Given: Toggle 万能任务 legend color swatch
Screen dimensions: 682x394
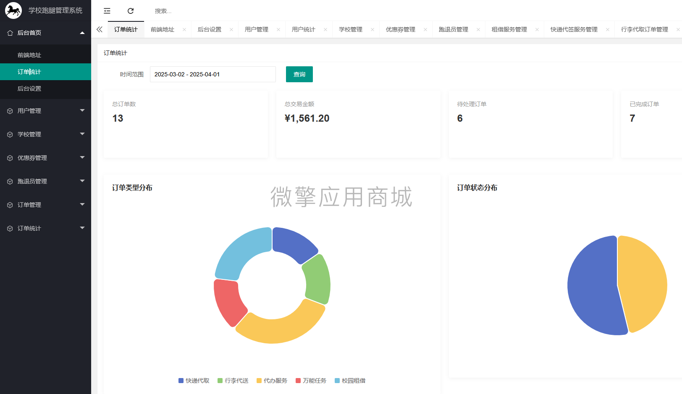Looking at the screenshot, I should pyautogui.click(x=298, y=381).
